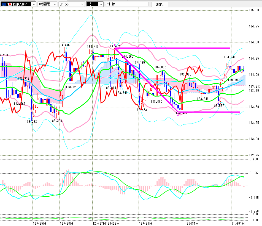262x226 pixels.
Task: Click the 184.435 high price label
Action: [64, 45]
